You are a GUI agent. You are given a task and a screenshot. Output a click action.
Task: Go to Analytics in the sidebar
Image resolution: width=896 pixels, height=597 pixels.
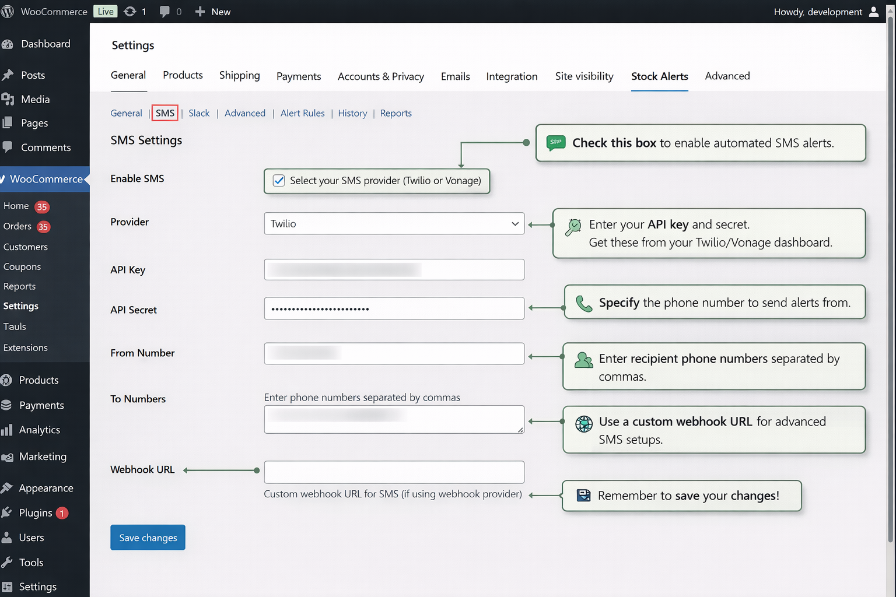click(x=39, y=430)
